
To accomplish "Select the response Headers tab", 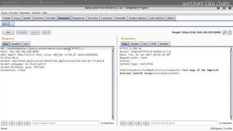I will (135, 44).
